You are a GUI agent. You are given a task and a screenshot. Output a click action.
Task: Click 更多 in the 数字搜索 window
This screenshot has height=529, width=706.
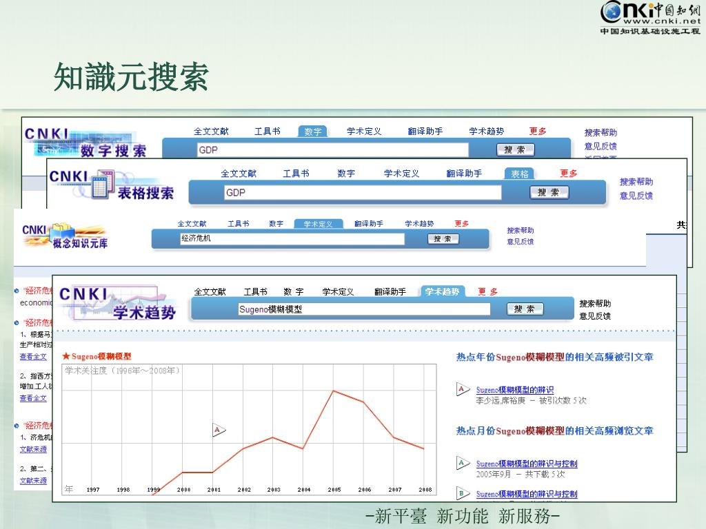pos(538,132)
